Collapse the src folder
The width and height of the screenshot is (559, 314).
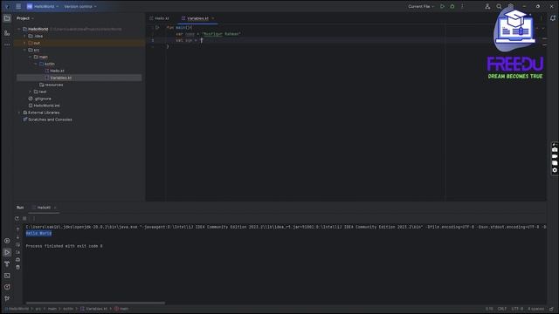click(x=25, y=51)
